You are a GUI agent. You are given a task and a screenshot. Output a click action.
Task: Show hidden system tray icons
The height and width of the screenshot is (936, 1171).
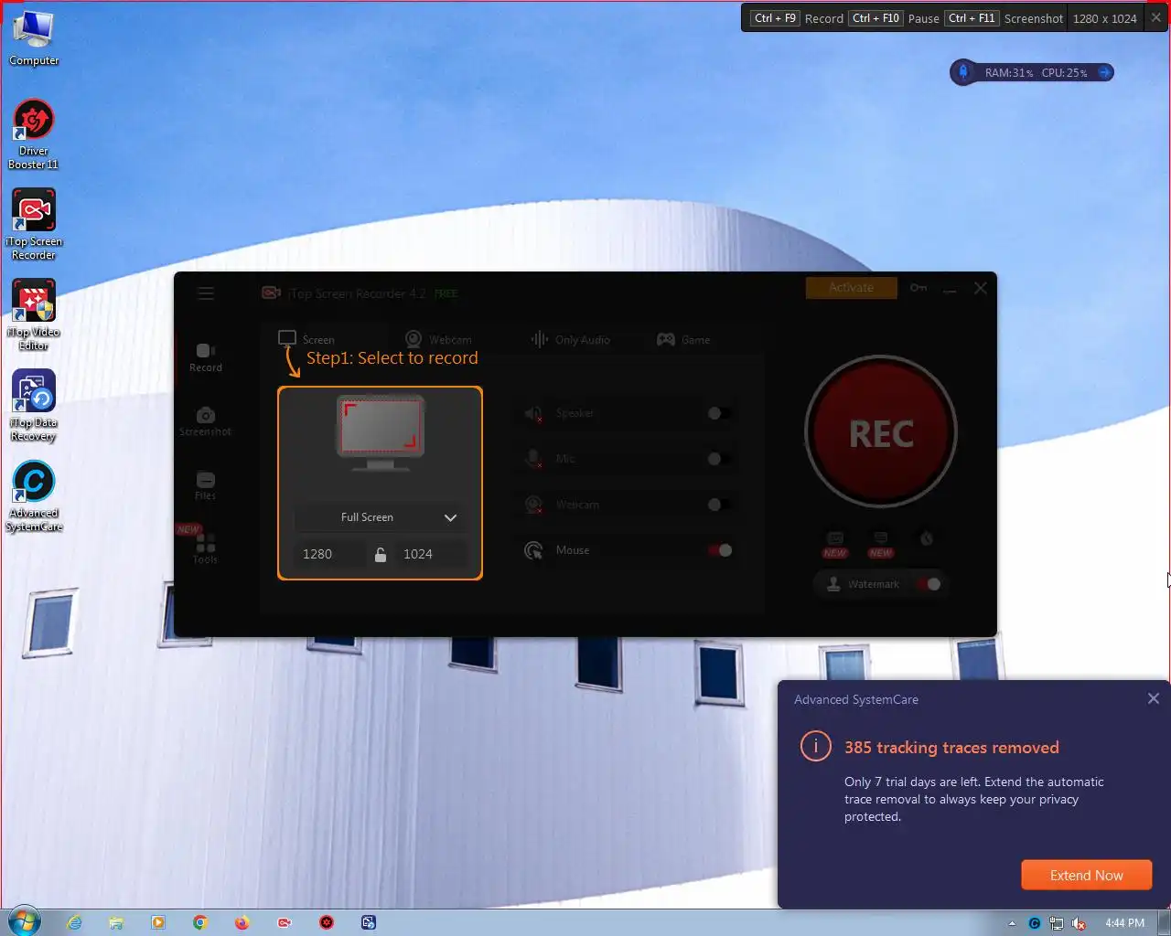[1012, 923]
